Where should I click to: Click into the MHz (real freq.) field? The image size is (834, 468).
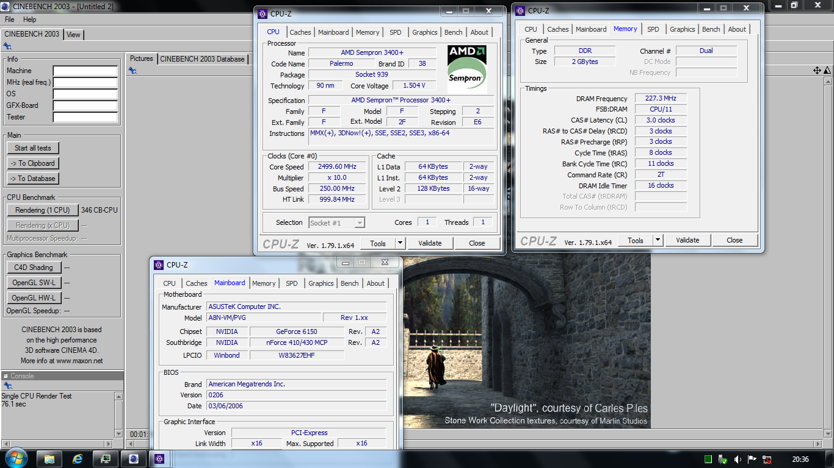tap(85, 82)
